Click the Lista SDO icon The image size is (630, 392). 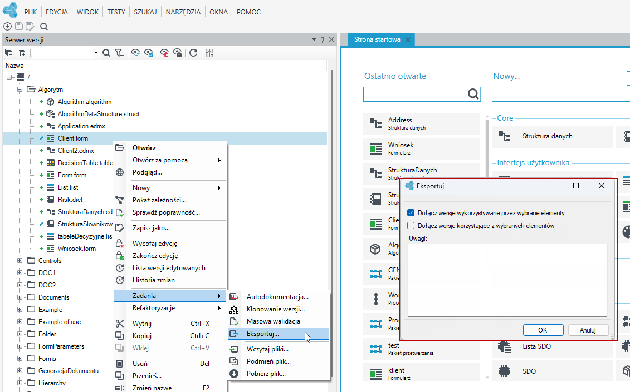(504, 346)
